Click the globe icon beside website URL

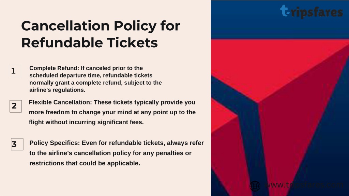pos(255,186)
